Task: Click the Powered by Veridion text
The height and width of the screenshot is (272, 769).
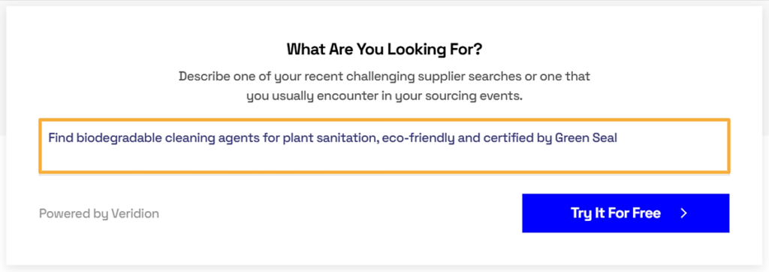Action: [99, 214]
